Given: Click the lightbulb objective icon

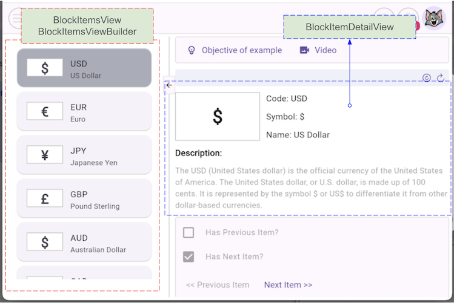Looking at the screenshot, I should (192, 50).
